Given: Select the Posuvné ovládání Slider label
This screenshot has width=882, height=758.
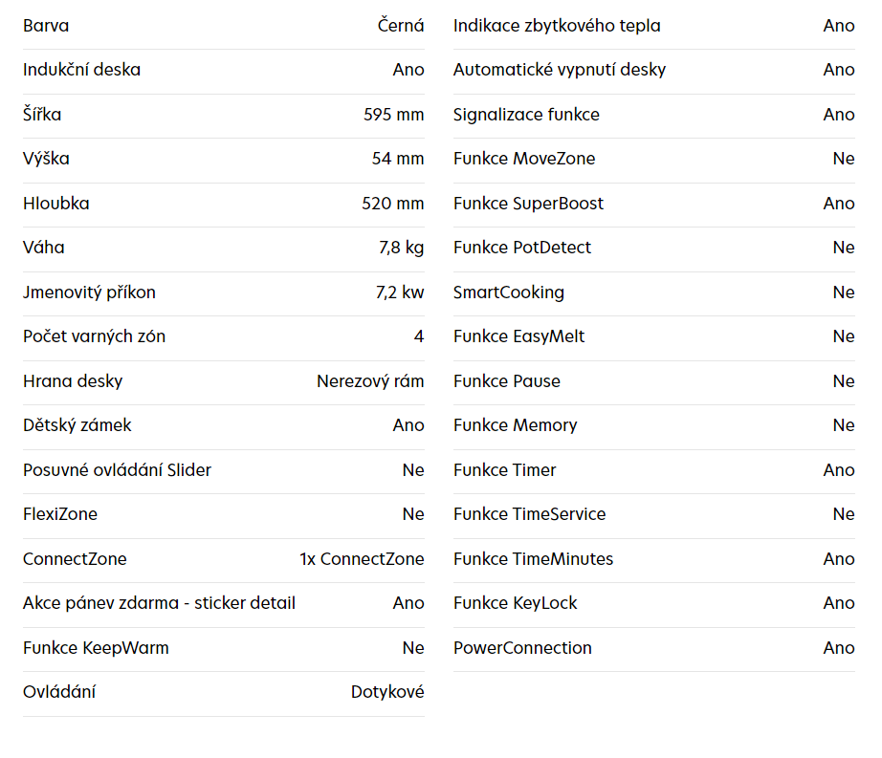Looking at the screenshot, I should pos(117,470).
